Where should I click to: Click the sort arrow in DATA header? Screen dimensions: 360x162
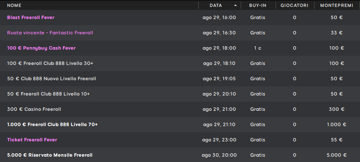(x=235, y=5)
